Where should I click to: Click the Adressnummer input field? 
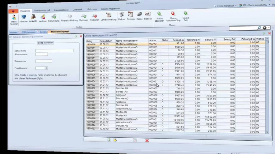42,54
